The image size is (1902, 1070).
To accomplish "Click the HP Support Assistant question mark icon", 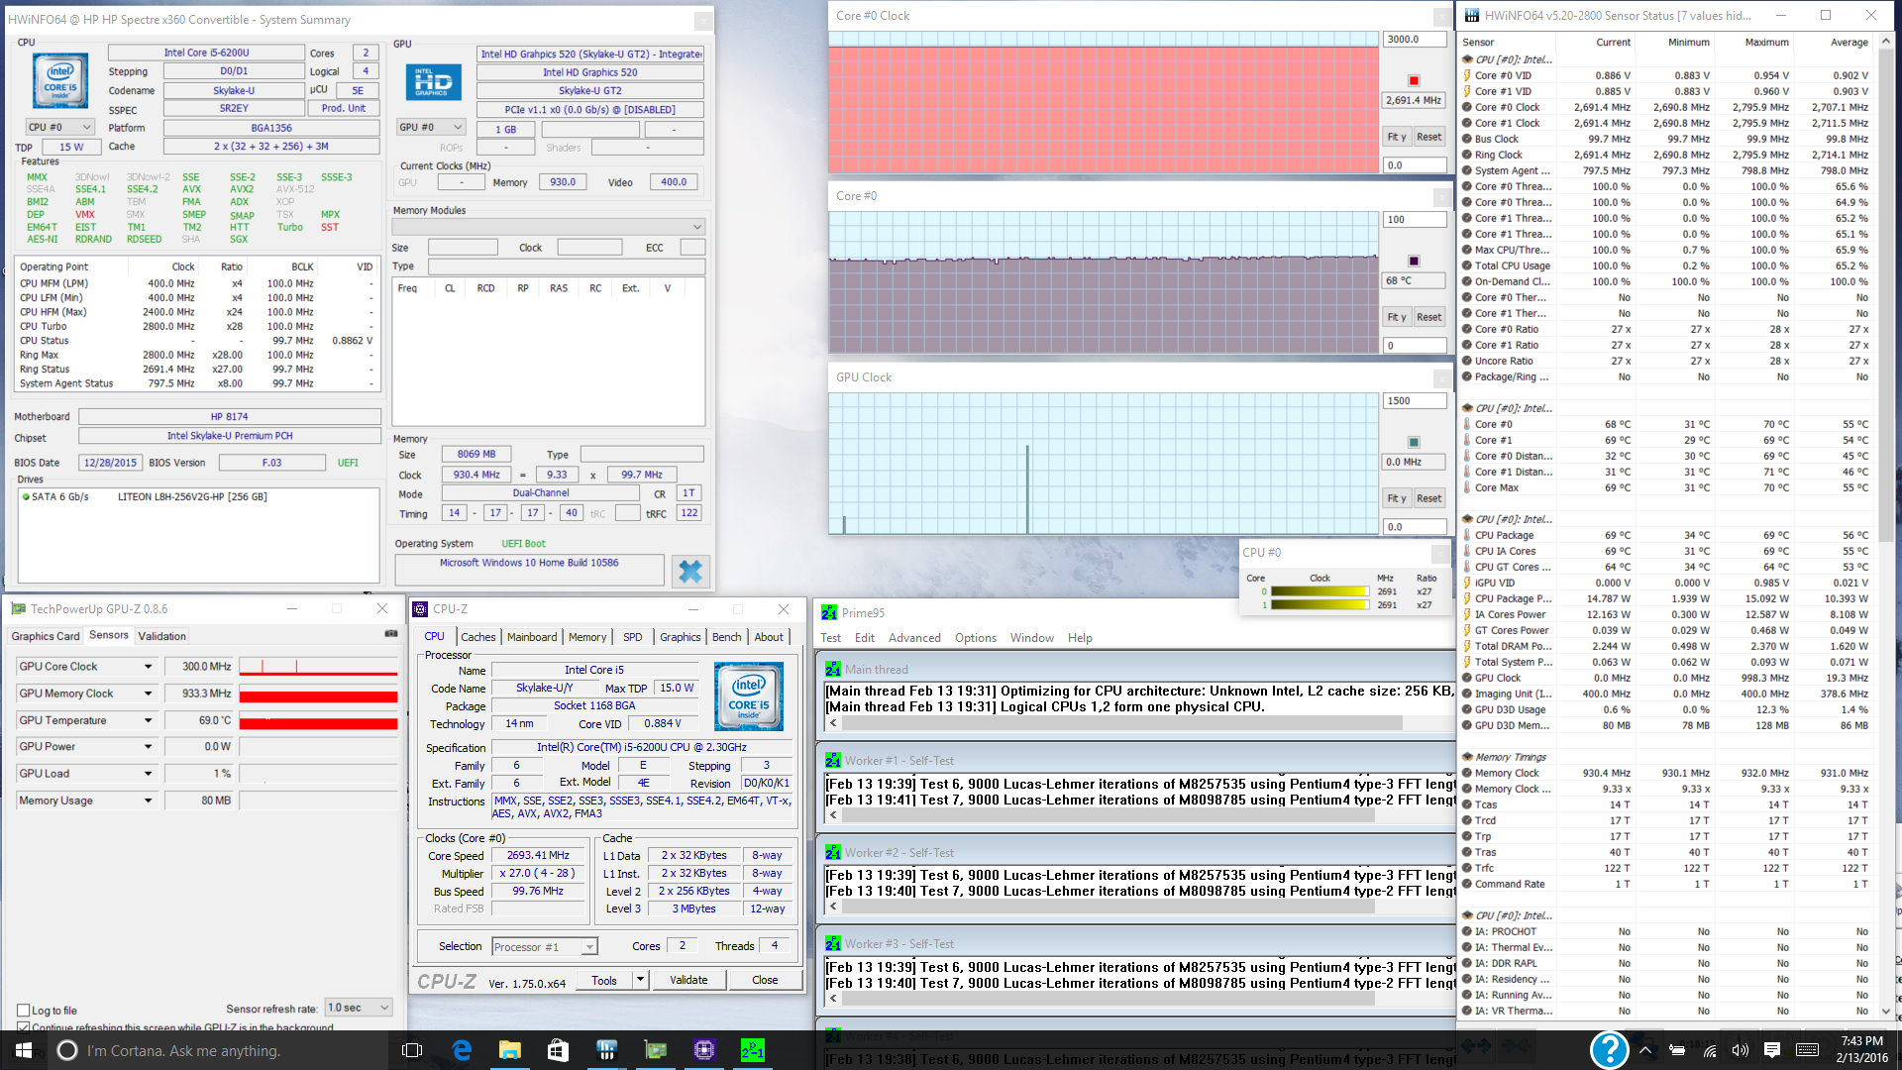I will click(x=1609, y=1050).
